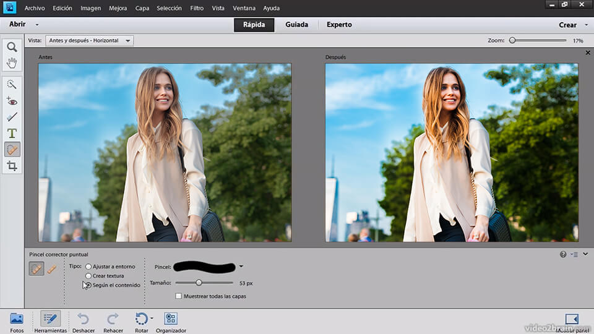The height and width of the screenshot is (334, 594).
Task: Enable Muestrear todas las capas
Action: (x=179, y=296)
